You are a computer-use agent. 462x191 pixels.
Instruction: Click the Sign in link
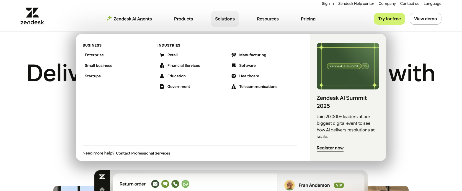(x=328, y=4)
